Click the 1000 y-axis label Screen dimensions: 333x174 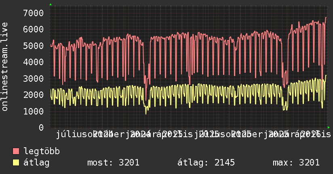point(34,111)
